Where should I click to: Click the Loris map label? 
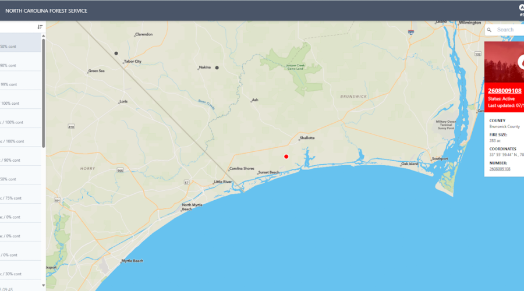point(123,102)
